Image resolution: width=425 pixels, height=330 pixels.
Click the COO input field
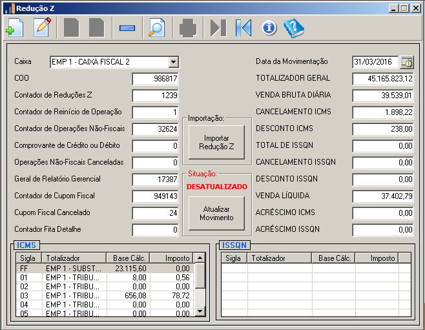click(x=155, y=79)
